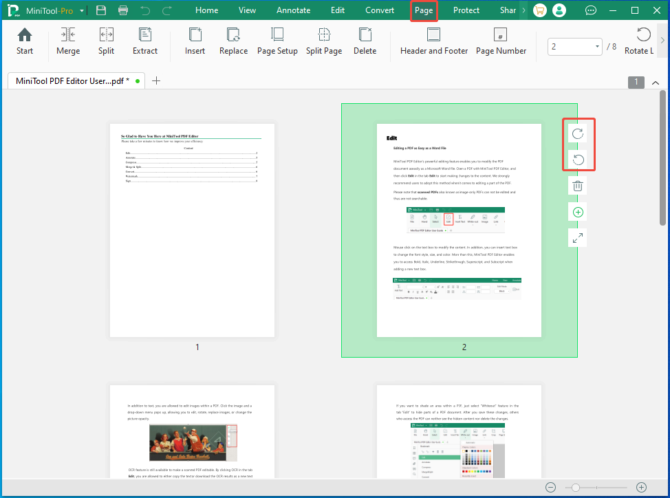Open the partially visible Share tab
This screenshot has height=498, width=670.
pyautogui.click(x=508, y=10)
